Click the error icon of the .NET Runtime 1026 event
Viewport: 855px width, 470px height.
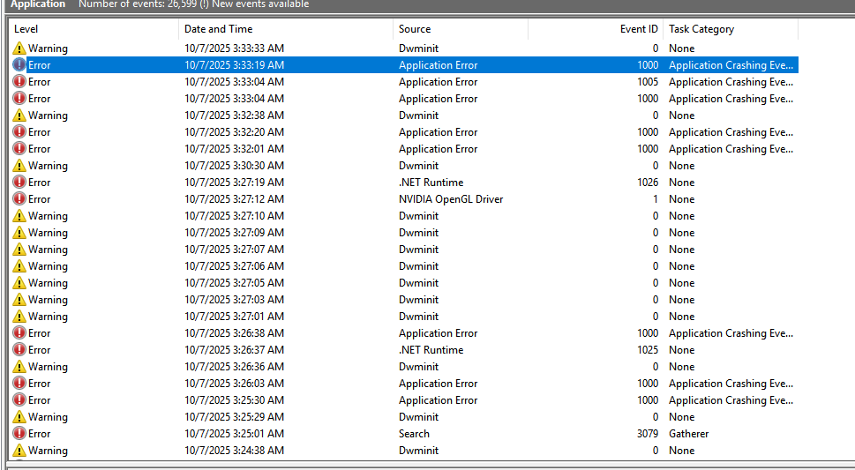pos(19,183)
